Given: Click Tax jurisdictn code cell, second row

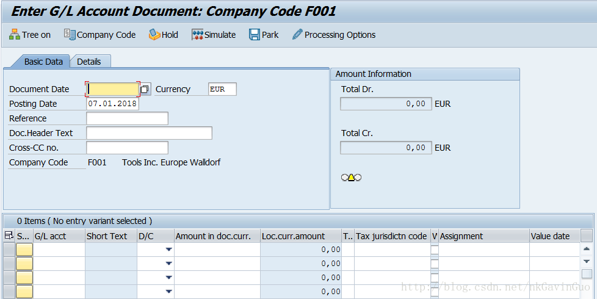Looking at the screenshot, I should click(393, 264).
